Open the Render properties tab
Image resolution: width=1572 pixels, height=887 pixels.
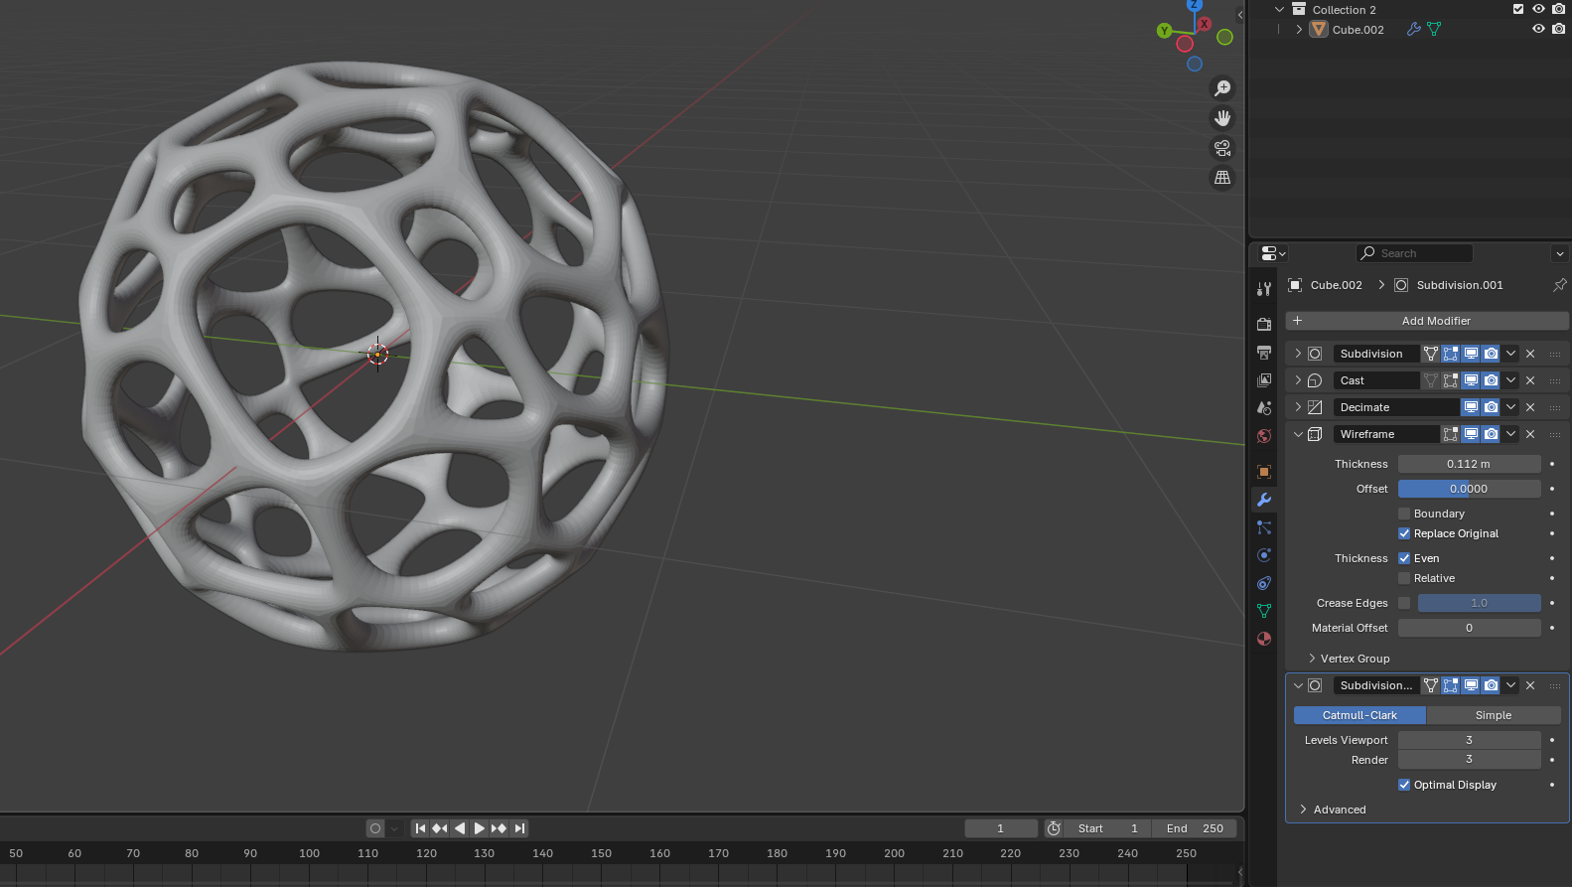[x=1264, y=325]
